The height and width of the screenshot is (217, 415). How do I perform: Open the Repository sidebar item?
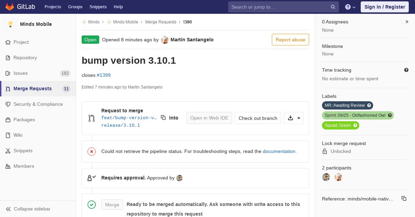pyautogui.click(x=38, y=58)
